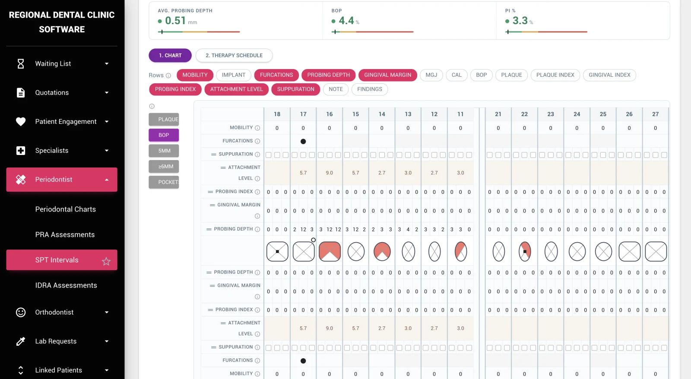
Task: Click tooth 23 column header
Action: 551,114
